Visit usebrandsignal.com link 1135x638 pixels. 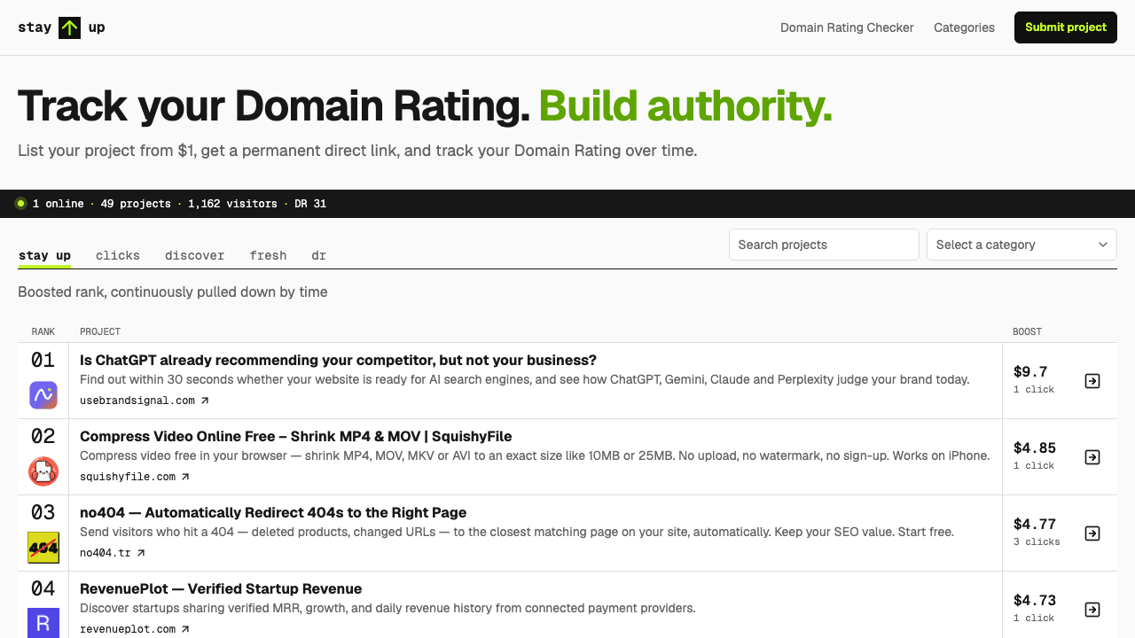(x=145, y=401)
